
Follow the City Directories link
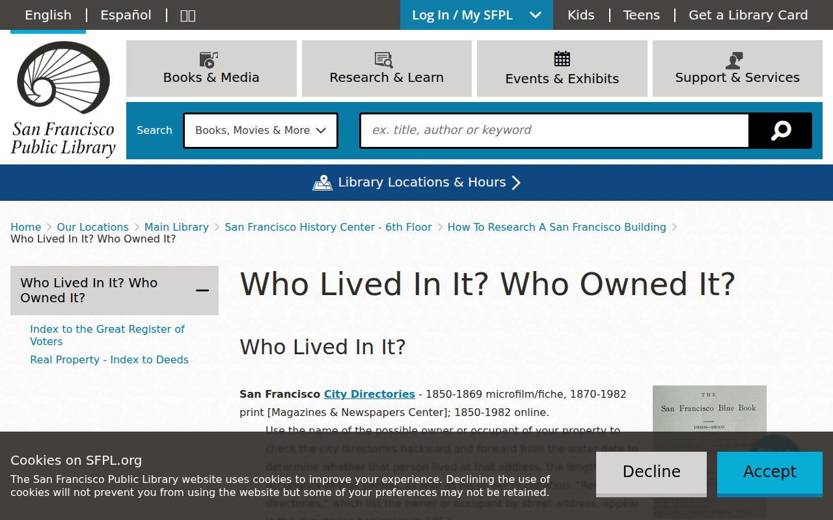[370, 394]
